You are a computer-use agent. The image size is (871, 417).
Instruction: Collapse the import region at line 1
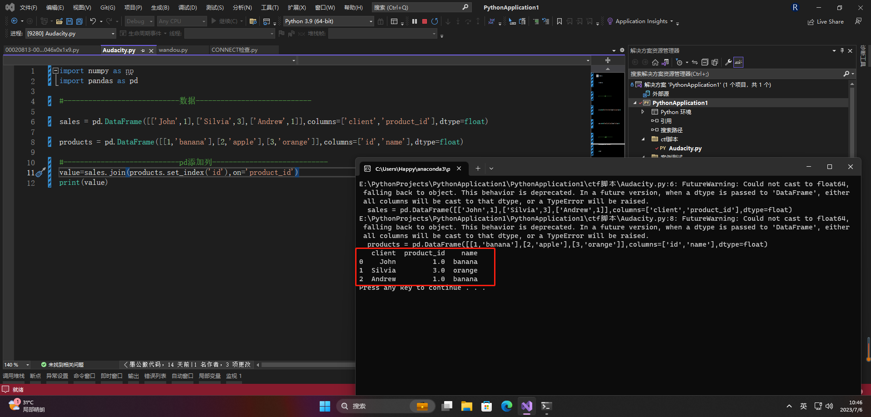coord(55,70)
